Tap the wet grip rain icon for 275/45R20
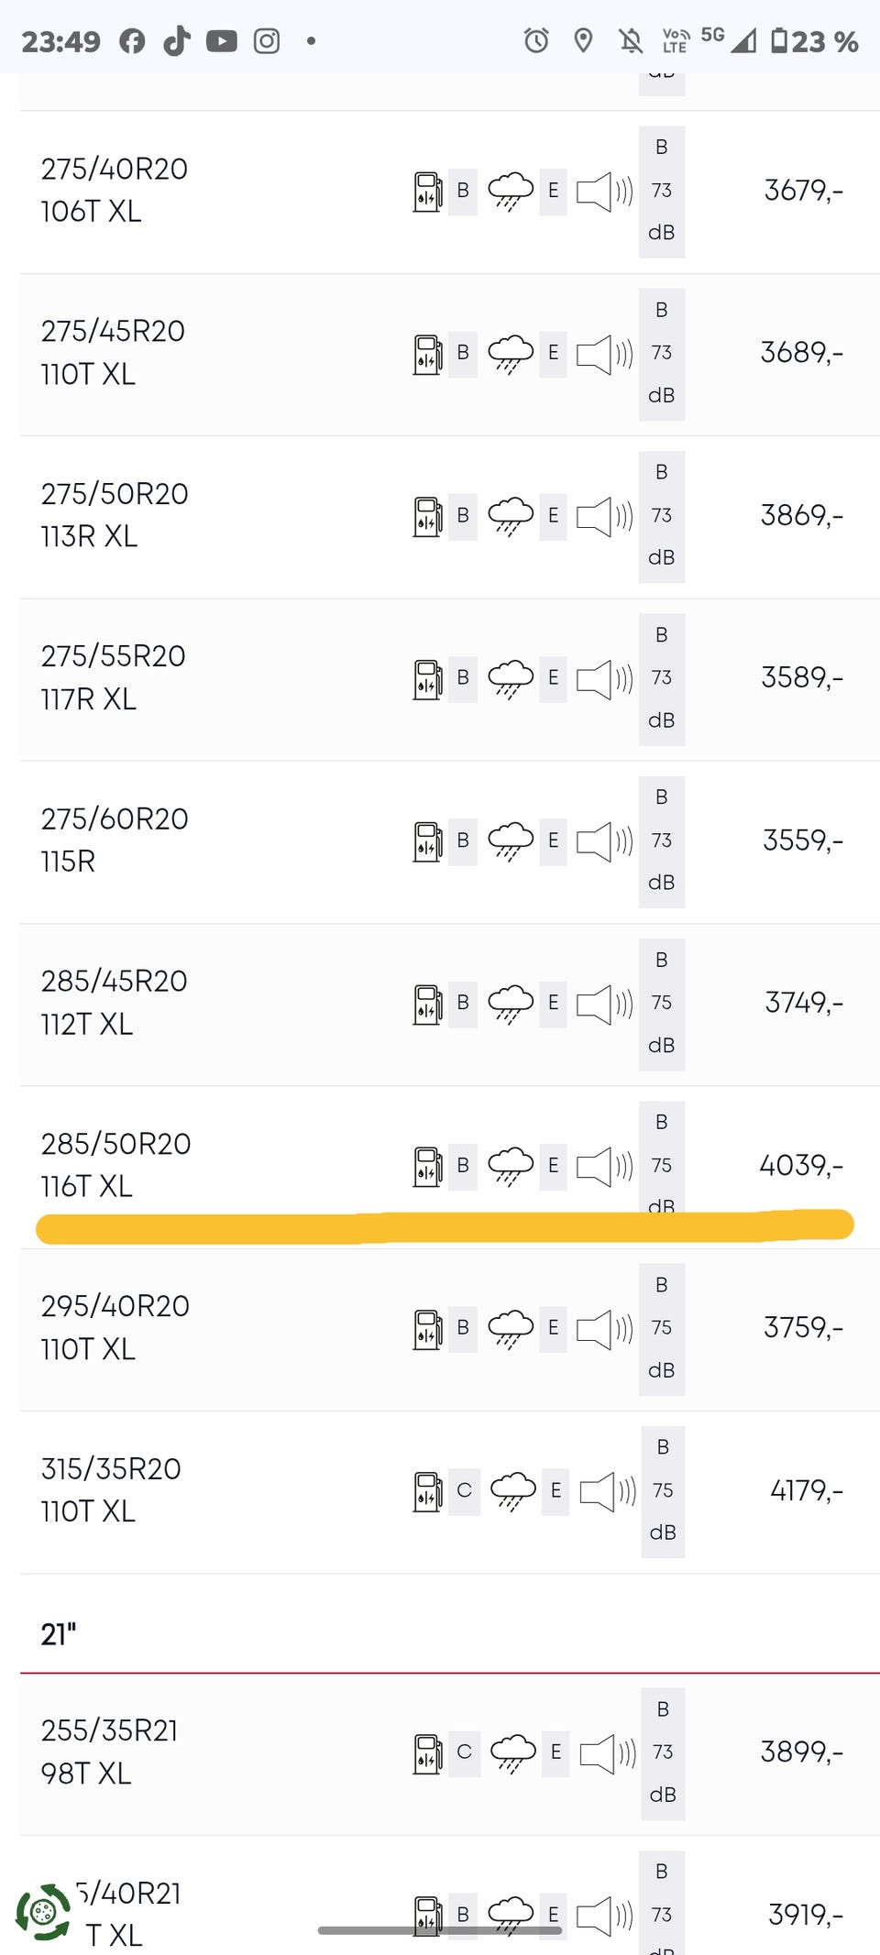Image resolution: width=880 pixels, height=1955 pixels. click(x=511, y=354)
